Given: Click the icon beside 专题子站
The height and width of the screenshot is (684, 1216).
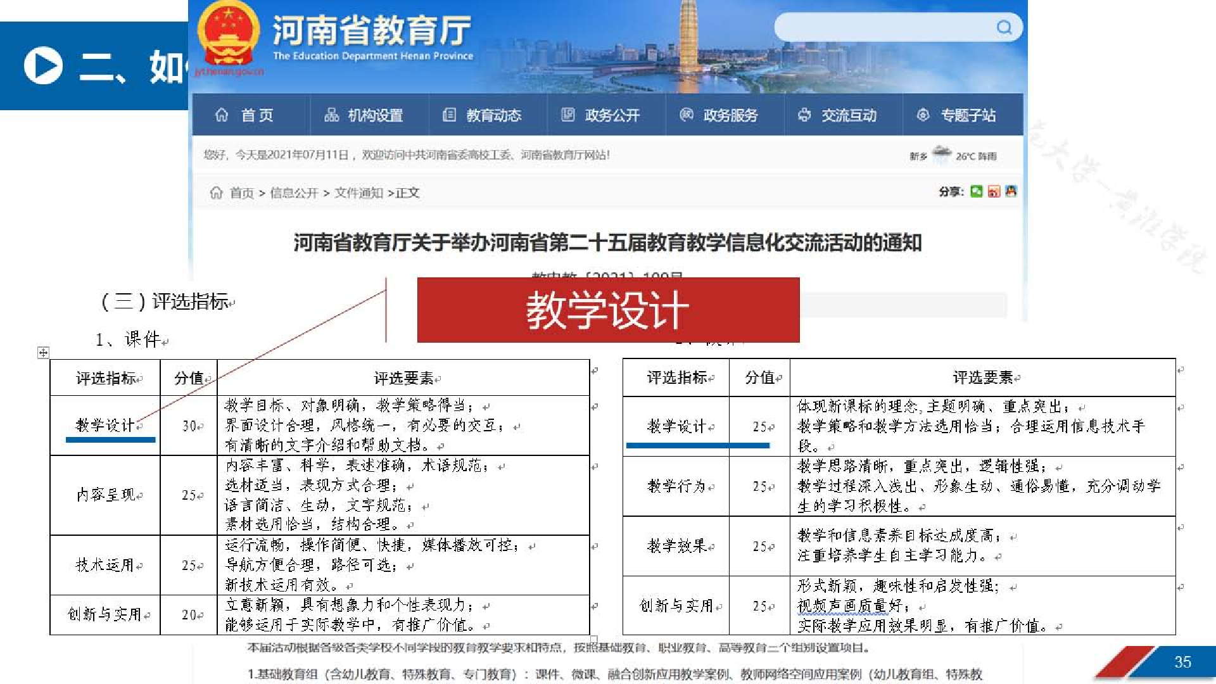Looking at the screenshot, I should point(923,115).
